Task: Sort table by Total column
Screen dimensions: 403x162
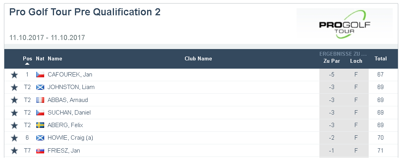Action: coord(381,58)
